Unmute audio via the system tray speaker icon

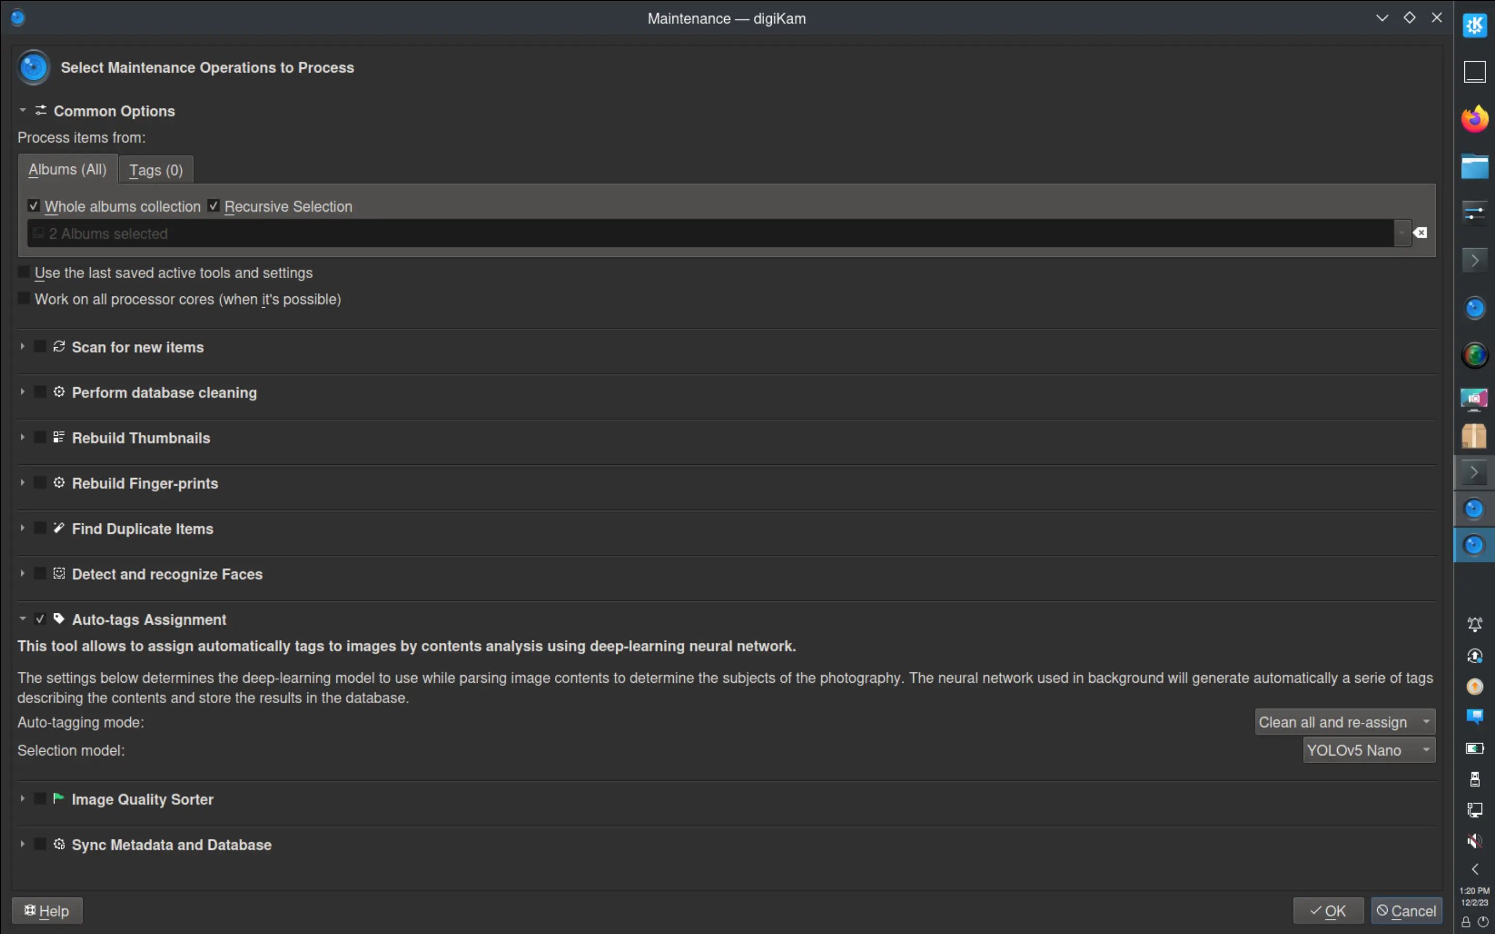1475,841
